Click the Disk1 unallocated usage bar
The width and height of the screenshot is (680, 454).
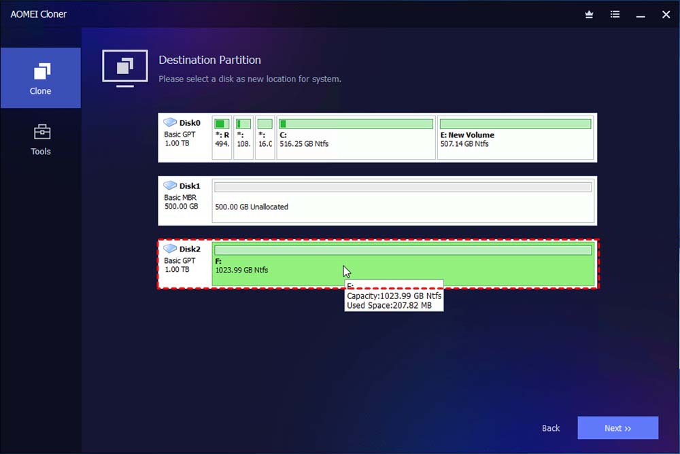click(403, 187)
